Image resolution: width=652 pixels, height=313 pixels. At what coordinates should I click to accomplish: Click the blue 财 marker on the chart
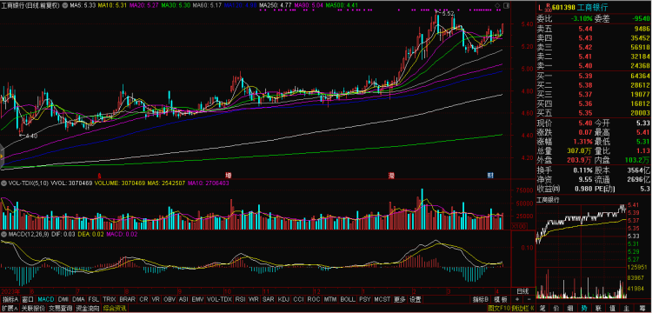pyautogui.click(x=490, y=175)
